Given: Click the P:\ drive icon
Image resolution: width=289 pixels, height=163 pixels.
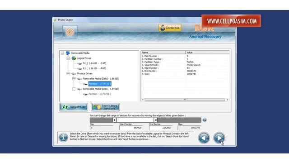Looking at the screenshot, I should [79, 68].
